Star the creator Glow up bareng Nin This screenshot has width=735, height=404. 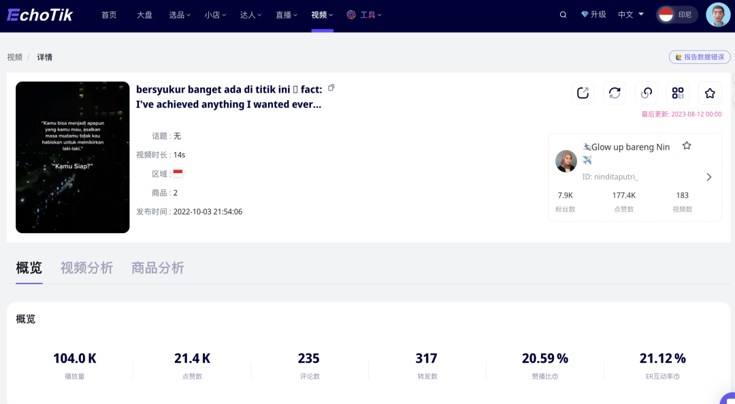pyautogui.click(x=687, y=146)
